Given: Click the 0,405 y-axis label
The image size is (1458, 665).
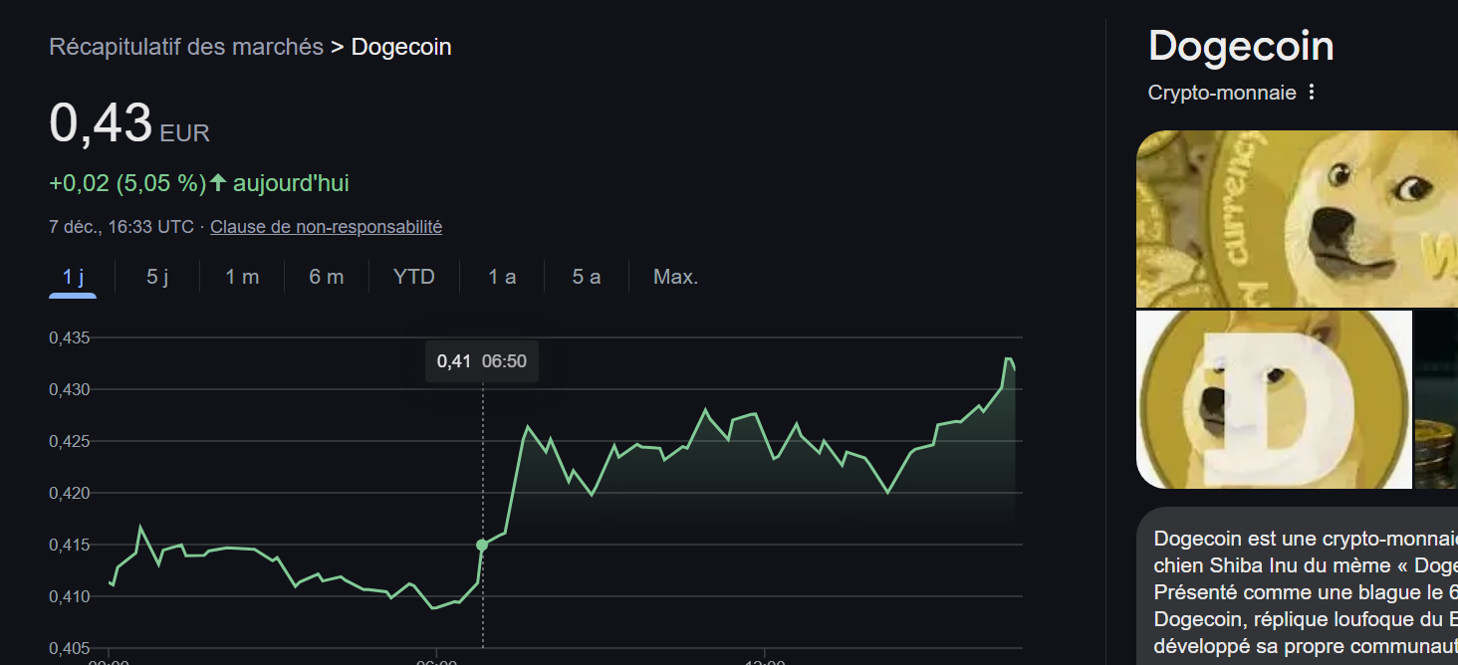Looking at the screenshot, I should pyautogui.click(x=70, y=648).
